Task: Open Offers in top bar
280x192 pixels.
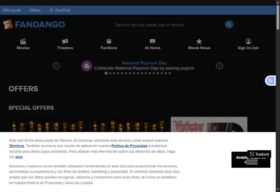Action: 35,10
